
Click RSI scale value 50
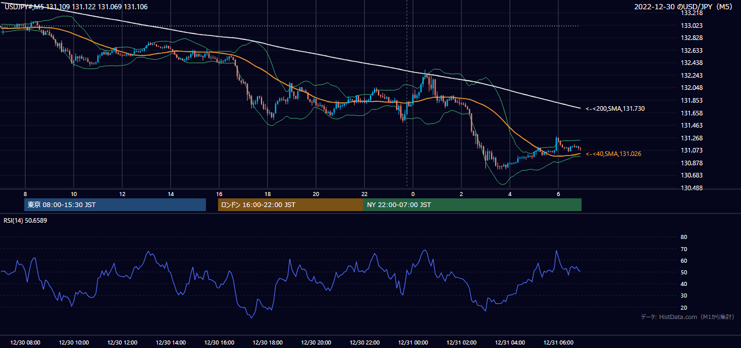point(684,272)
